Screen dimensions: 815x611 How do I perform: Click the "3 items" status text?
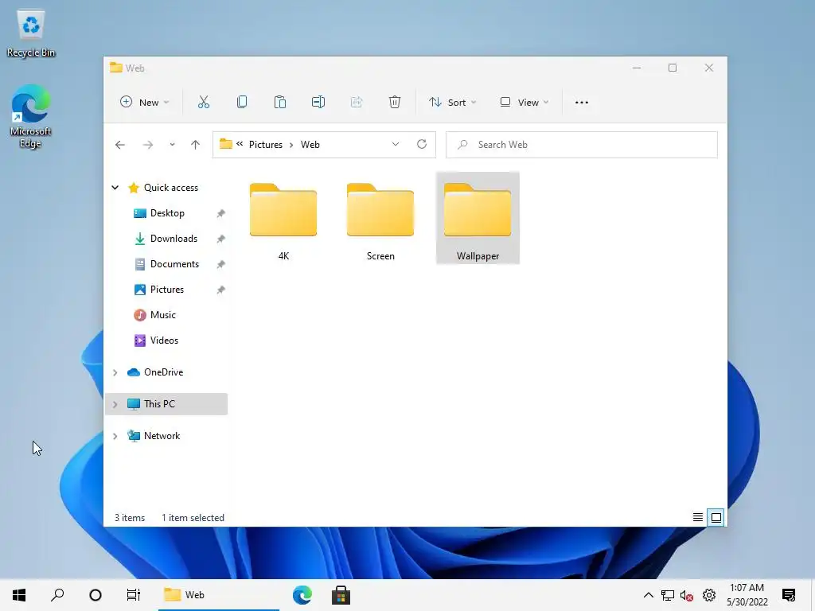click(x=130, y=517)
